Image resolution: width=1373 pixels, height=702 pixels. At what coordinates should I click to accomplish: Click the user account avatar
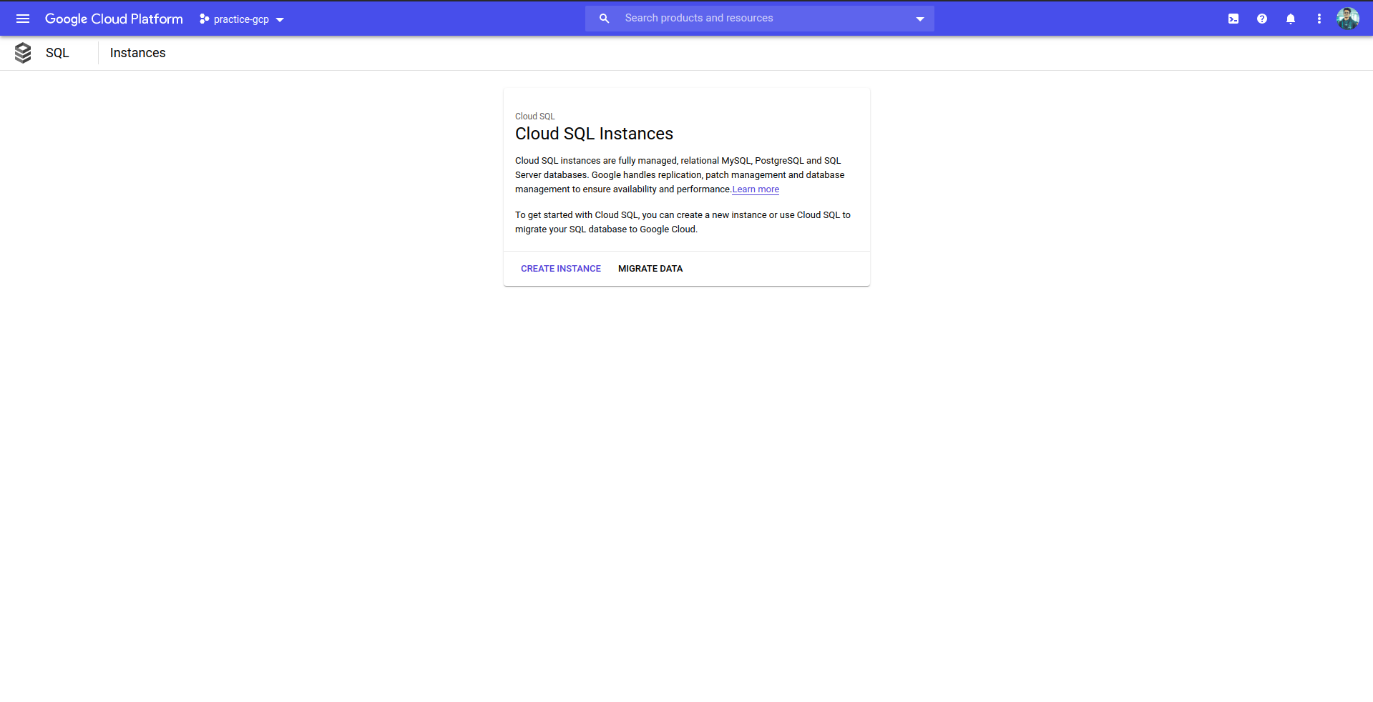click(1348, 19)
